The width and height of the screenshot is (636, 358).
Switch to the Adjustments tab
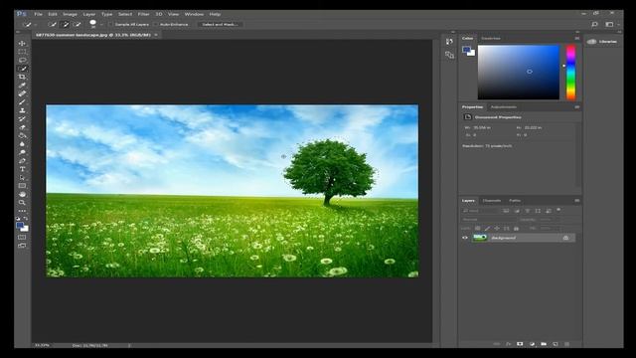[504, 107]
